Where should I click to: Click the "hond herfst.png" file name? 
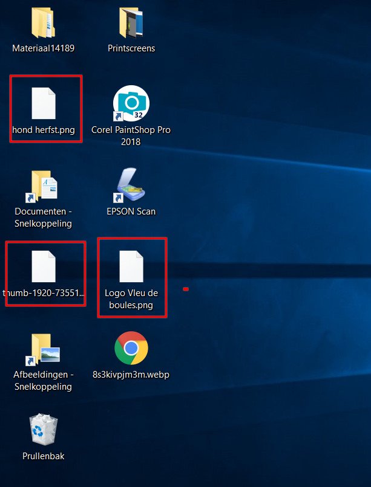(44, 129)
